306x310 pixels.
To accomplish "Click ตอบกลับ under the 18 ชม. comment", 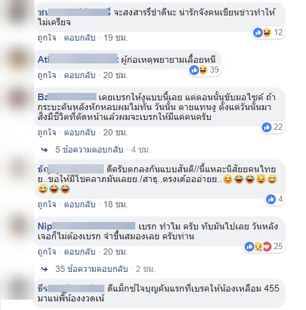I will tap(80, 204).
